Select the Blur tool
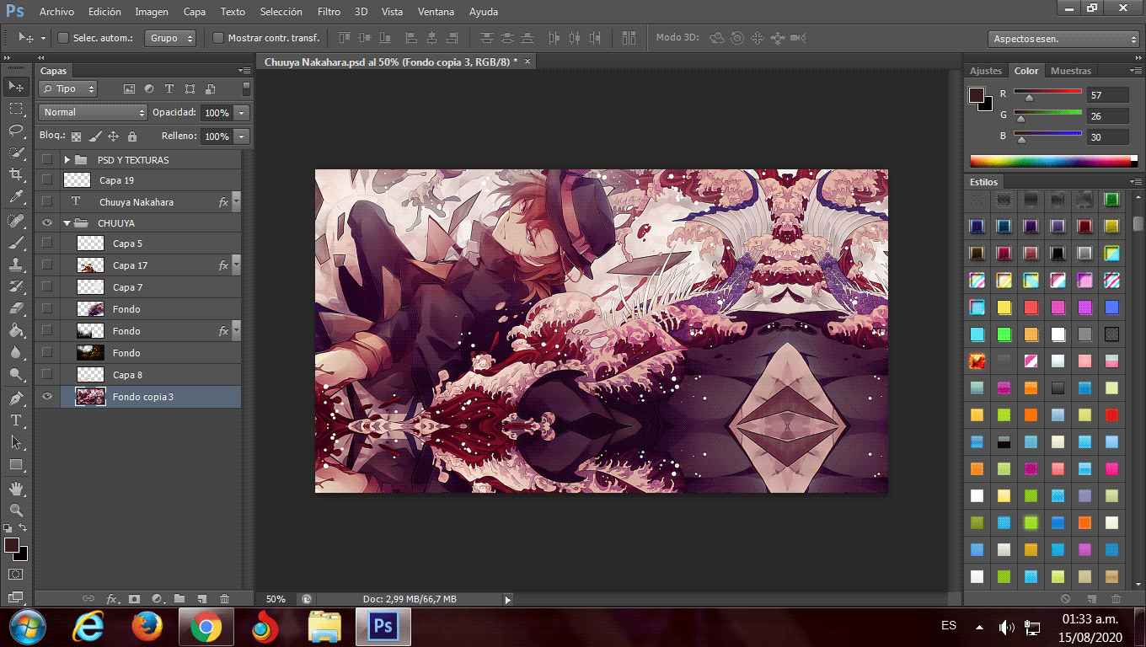Image resolution: width=1146 pixels, height=647 pixels. coord(16,353)
